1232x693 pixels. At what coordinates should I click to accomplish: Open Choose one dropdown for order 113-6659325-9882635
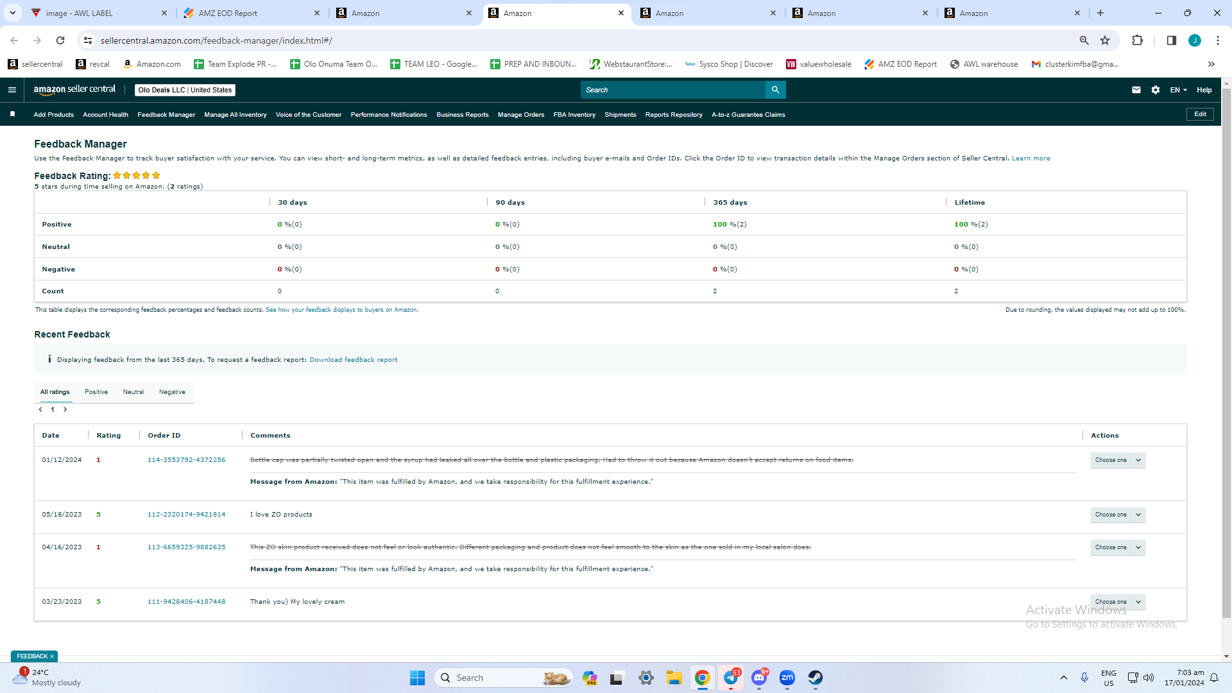click(x=1118, y=547)
